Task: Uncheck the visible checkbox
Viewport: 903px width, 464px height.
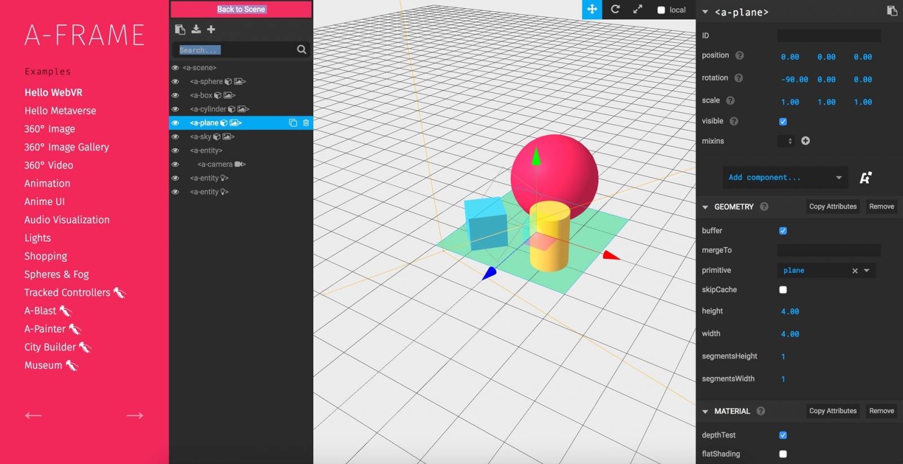Action: (x=783, y=121)
